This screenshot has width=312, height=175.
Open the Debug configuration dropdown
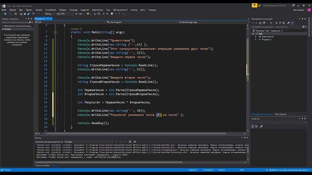tap(50, 14)
